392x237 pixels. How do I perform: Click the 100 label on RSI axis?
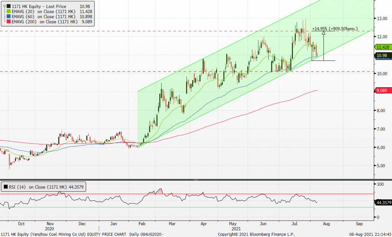[381, 184]
